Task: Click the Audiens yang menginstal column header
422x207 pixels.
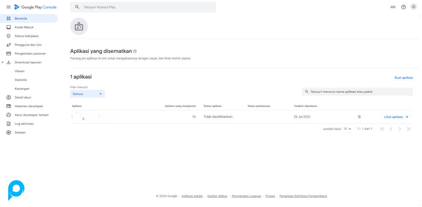Action: pos(180,106)
